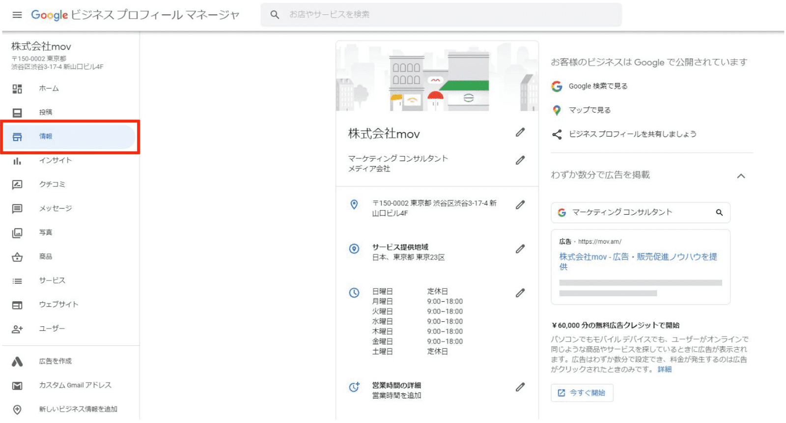Click the サービス list icon
The height and width of the screenshot is (423, 786).
(x=17, y=281)
